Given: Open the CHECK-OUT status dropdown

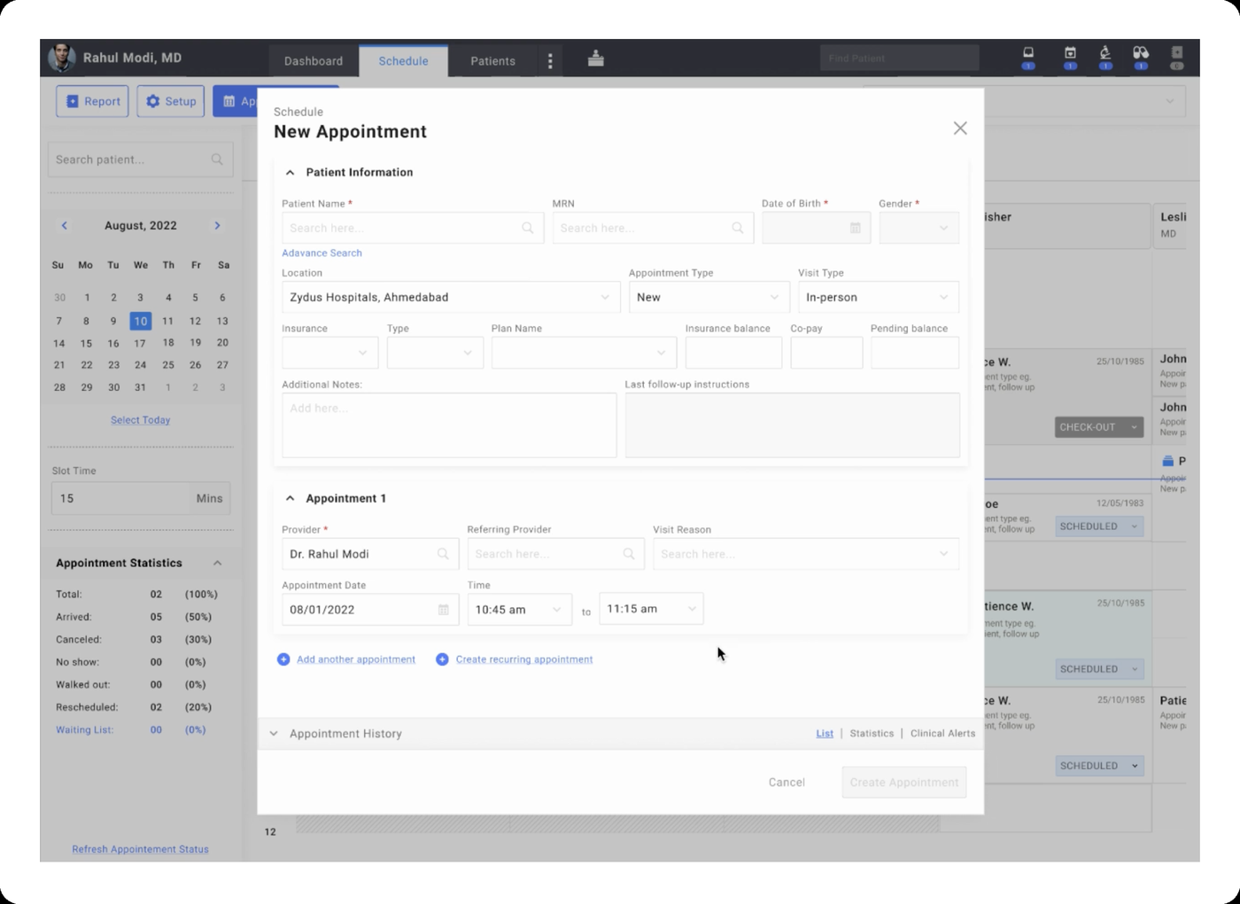Looking at the screenshot, I should click(x=1099, y=427).
